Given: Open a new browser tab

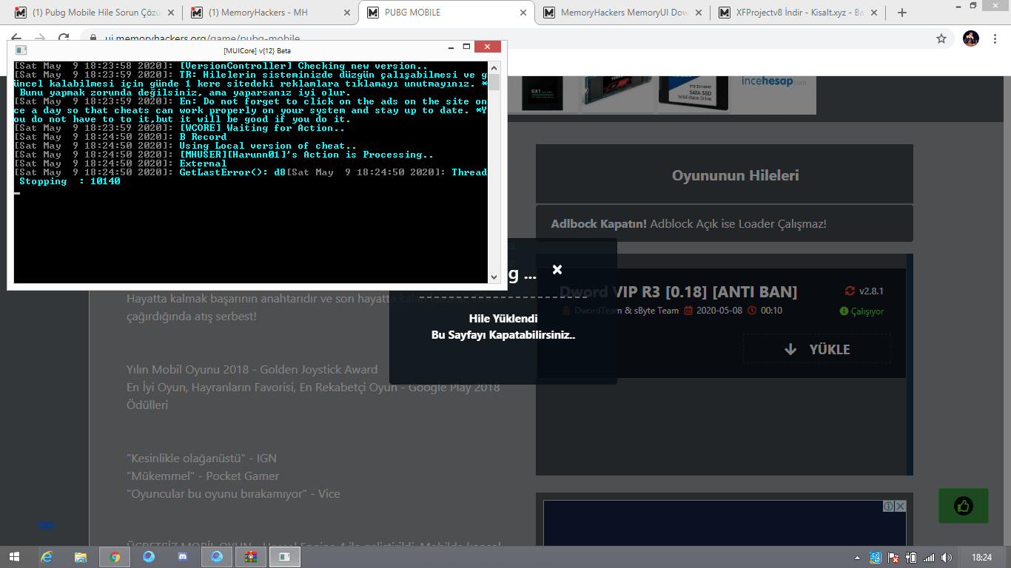Looking at the screenshot, I should [x=901, y=13].
